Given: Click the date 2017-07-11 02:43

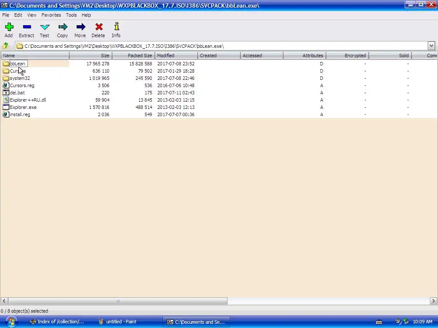Looking at the screenshot, I should pyautogui.click(x=176, y=93).
